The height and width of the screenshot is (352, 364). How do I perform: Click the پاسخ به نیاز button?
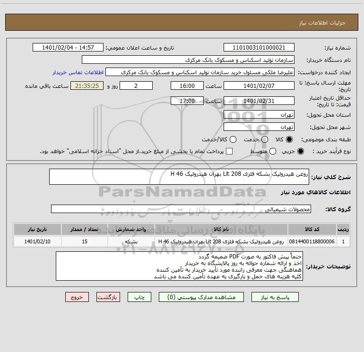point(275,297)
